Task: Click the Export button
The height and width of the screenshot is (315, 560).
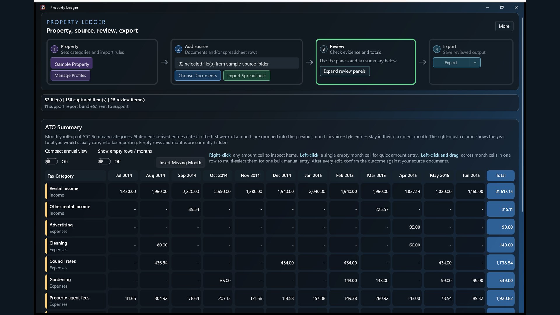Action: (x=451, y=63)
